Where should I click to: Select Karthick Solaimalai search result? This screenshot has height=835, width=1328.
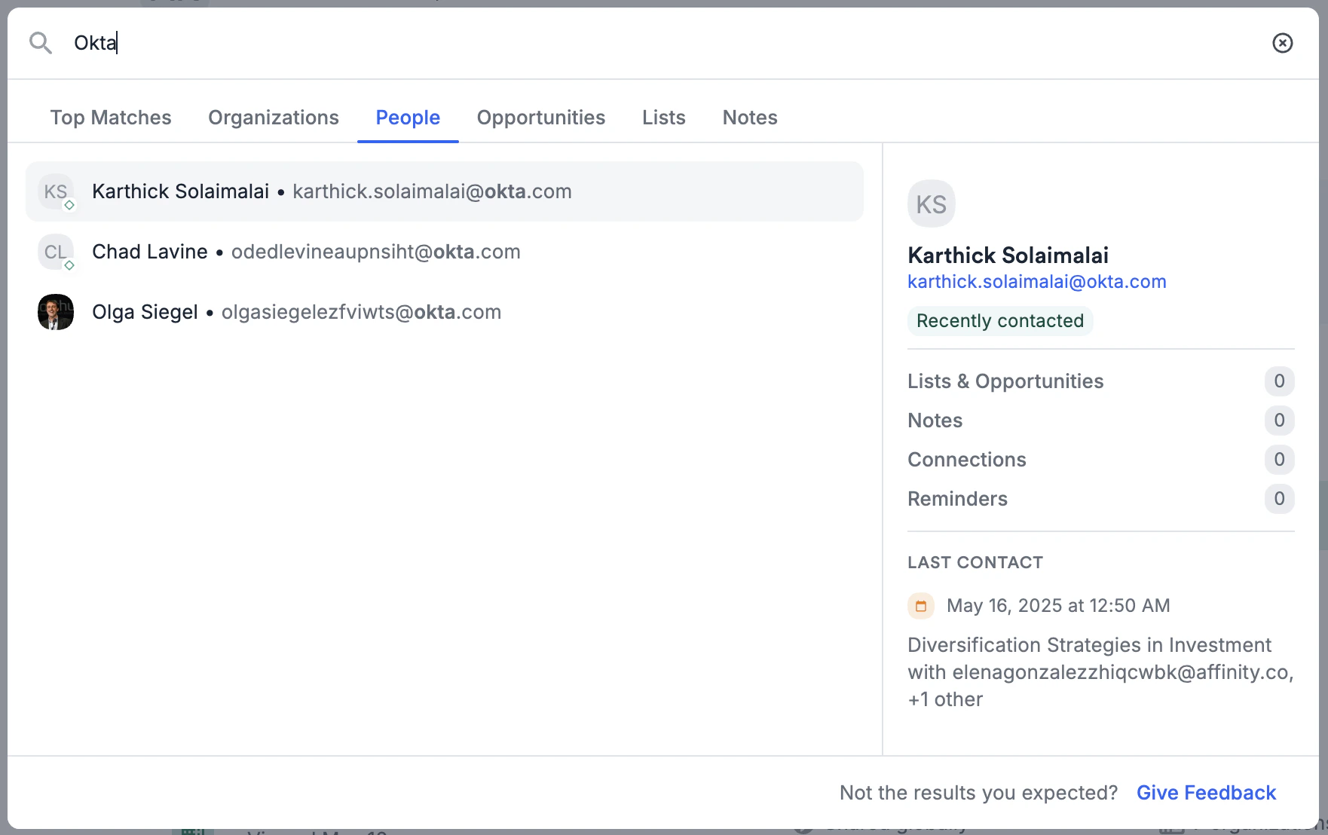[445, 191]
